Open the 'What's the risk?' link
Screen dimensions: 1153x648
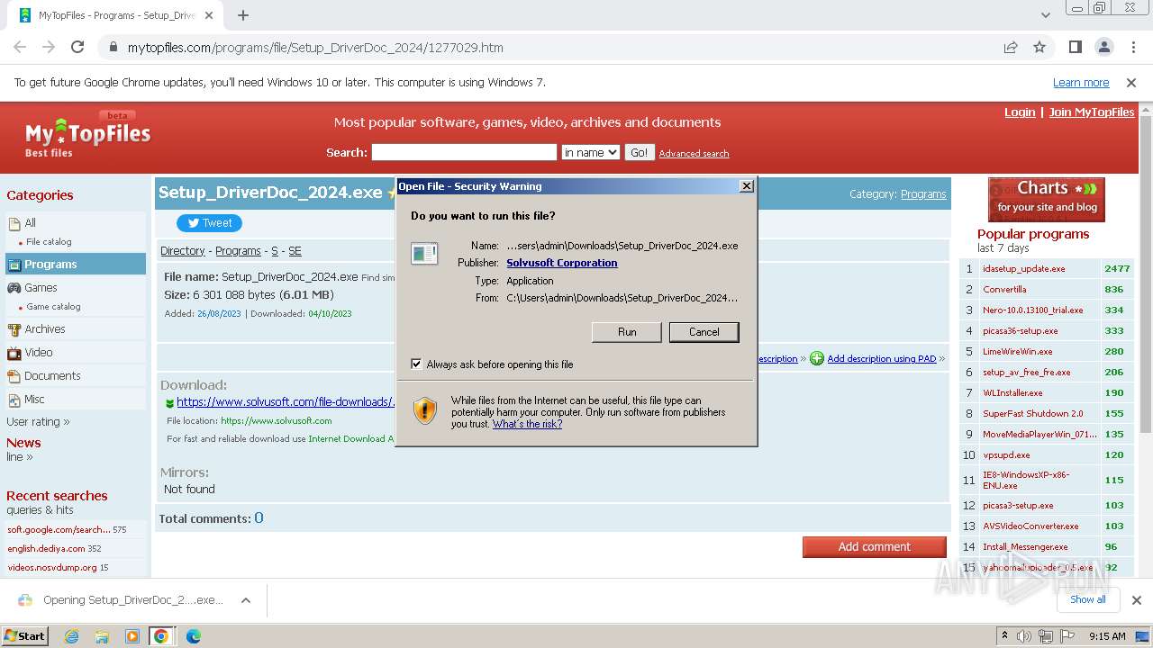[x=527, y=424]
